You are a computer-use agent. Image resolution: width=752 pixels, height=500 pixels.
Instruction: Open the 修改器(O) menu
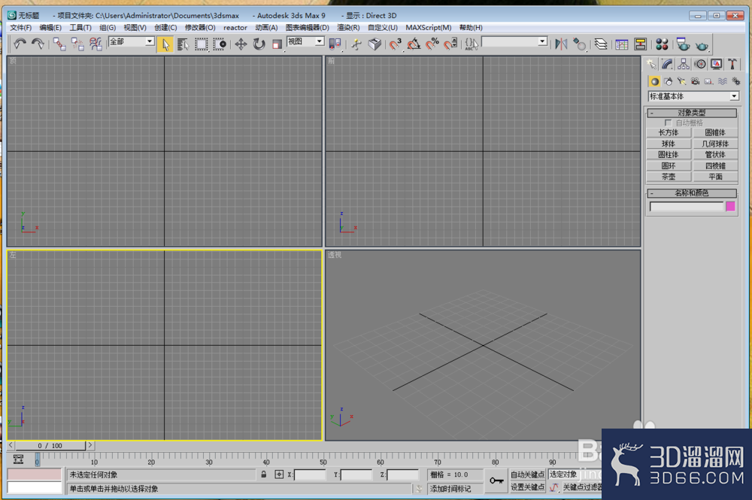pyautogui.click(x=200, y=28)
